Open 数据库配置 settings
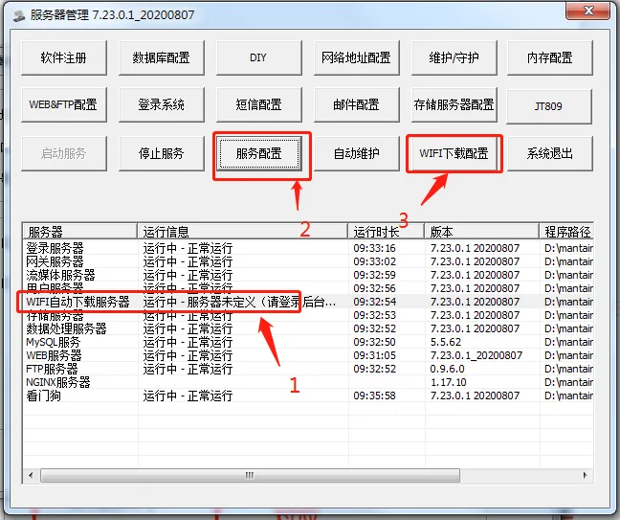 162,57
